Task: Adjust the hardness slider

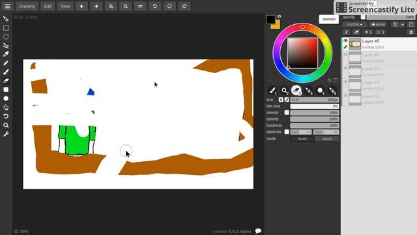Action: click(x=315, y=125)
